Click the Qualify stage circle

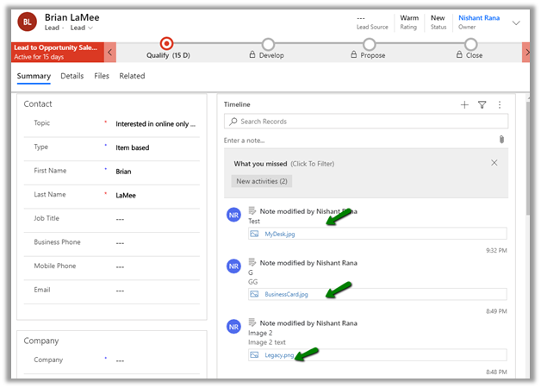(167, 44)
